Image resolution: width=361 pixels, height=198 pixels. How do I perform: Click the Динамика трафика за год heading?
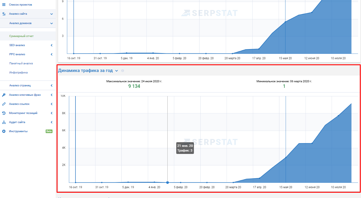[85, 71]
